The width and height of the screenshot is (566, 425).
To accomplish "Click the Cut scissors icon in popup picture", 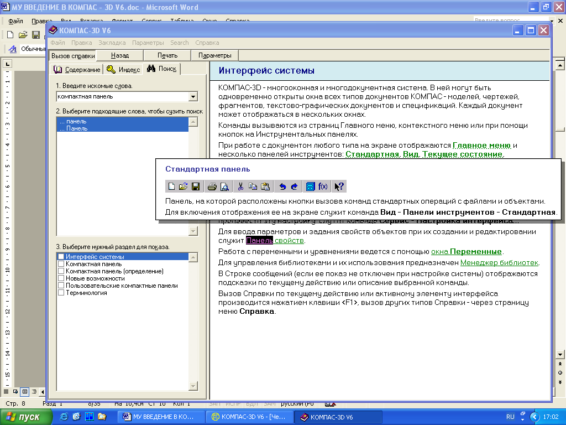I will tap(240, 186).
